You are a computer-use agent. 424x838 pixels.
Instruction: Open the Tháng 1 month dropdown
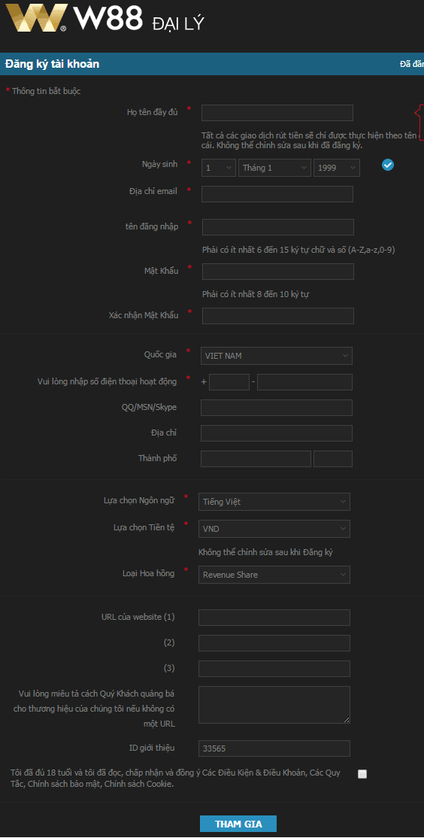[x=274, y=168]
